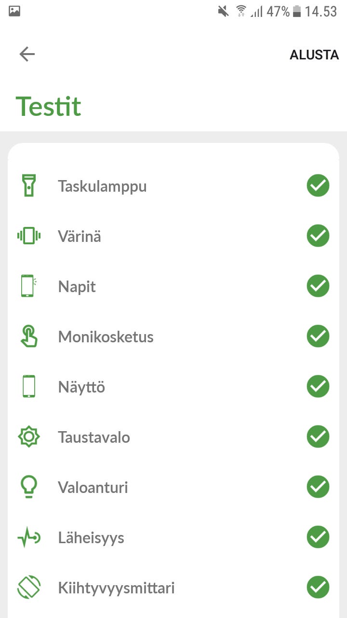This screenshot has width=347, height=618.
Task: Tap the image notification icon in status bar
Action: tap(14, 11)
